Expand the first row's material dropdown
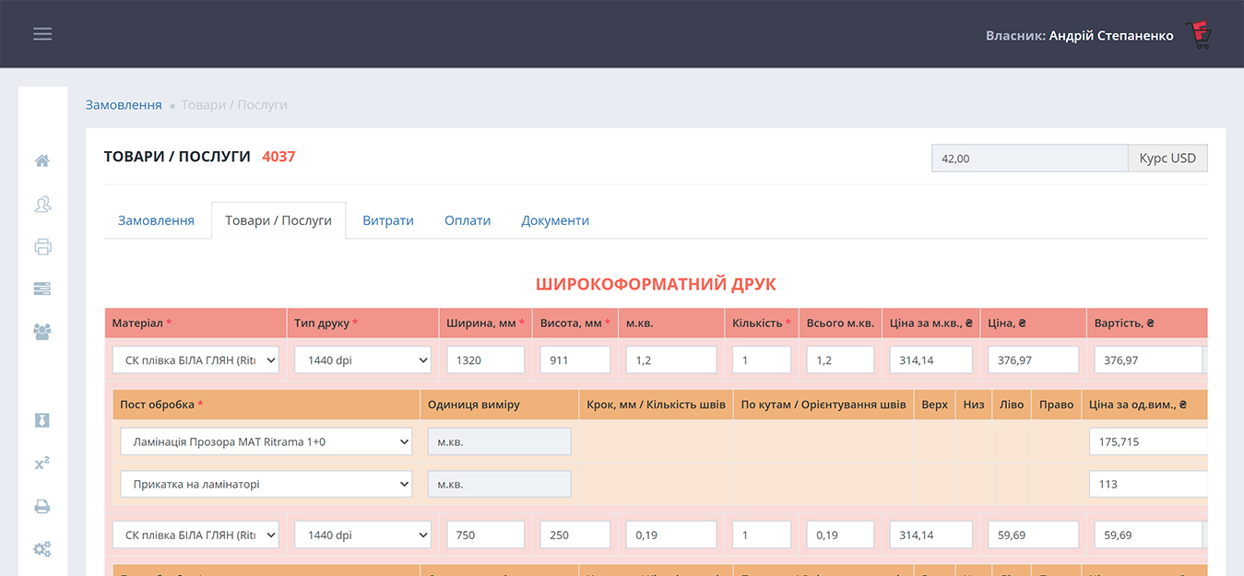Screen dimensions: 1244x576 [x=195, y=360]
